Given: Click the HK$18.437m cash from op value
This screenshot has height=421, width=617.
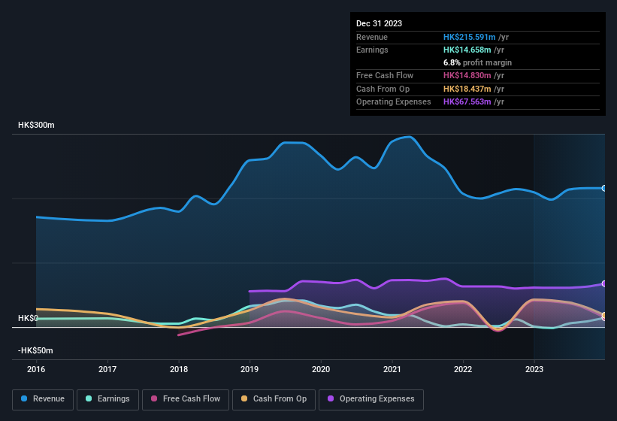Looking at the screenshot, I should 467,89.
